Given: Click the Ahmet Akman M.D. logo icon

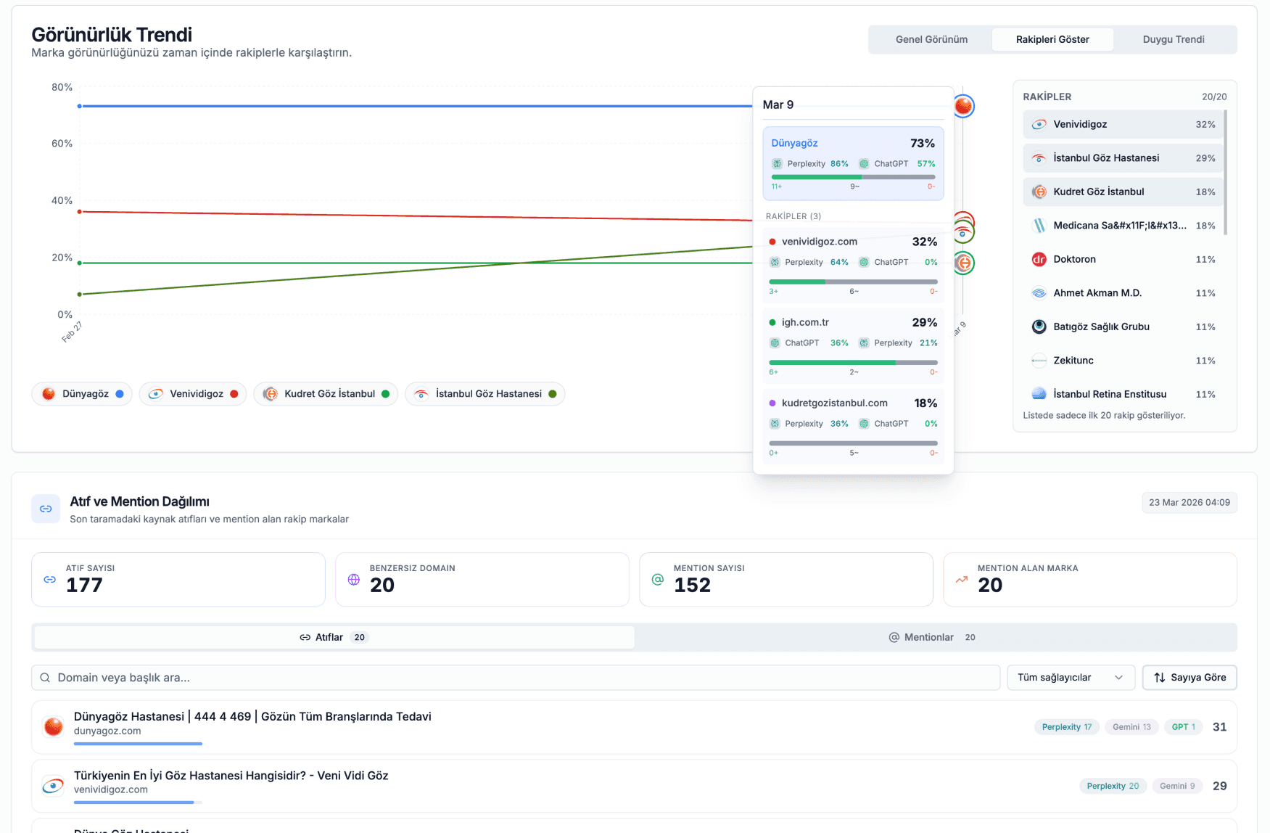Looking at the screenshot, I should click(1039, 293).
